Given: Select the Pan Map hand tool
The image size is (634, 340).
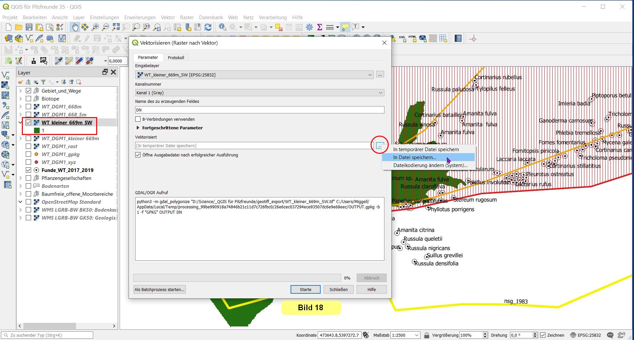Looking at the screenshot, I should [75, 27].
